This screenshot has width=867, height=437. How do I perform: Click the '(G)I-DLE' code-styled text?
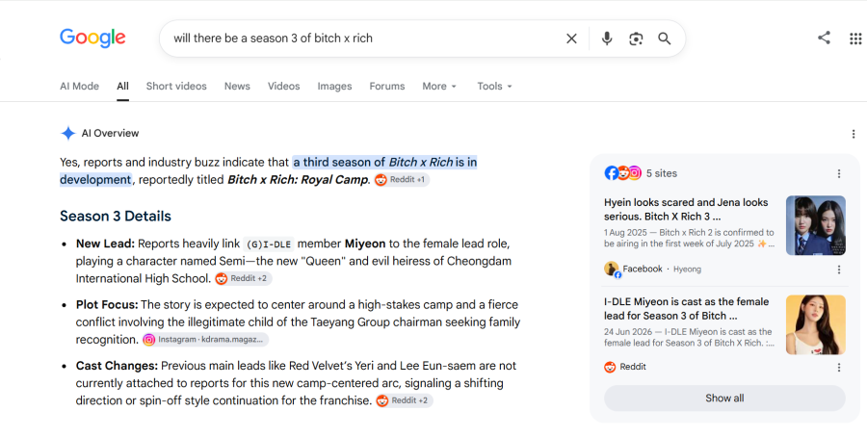[269, 244]
